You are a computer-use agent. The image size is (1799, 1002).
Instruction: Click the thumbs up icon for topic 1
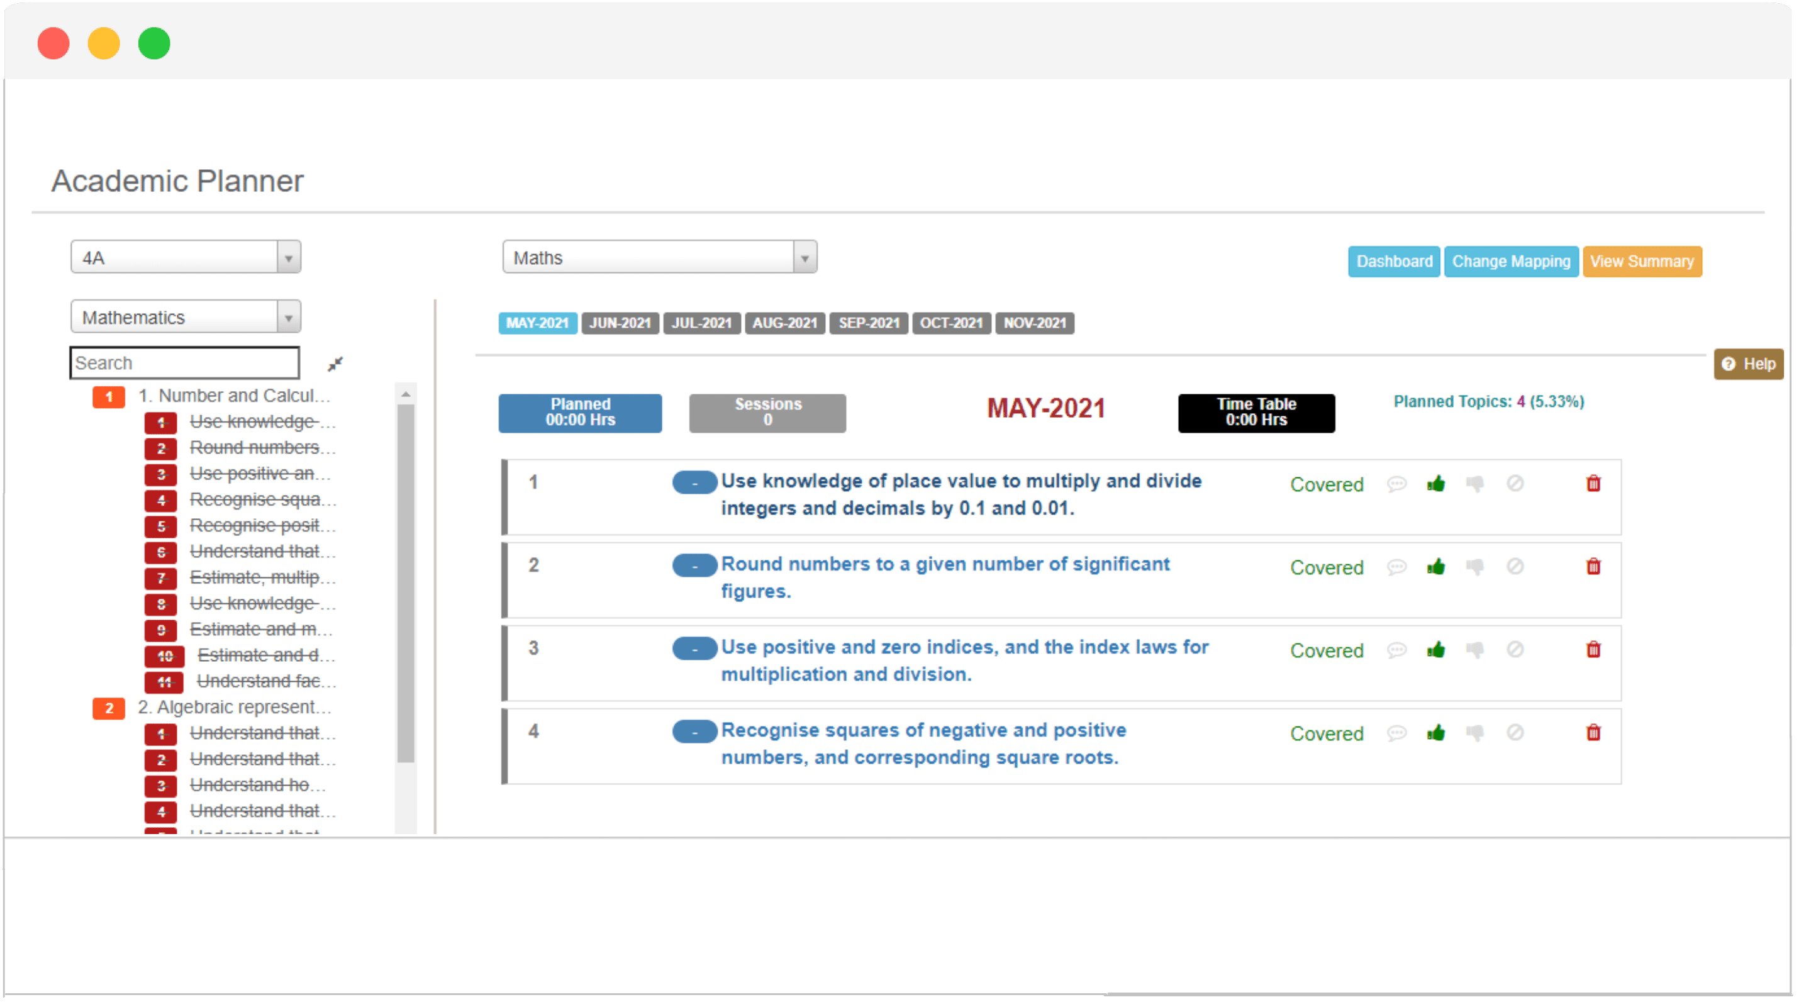pyautogui.click(x=1435, y=482)
